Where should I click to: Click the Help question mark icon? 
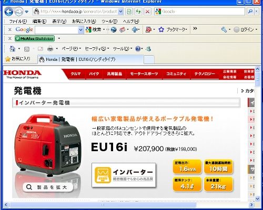138,48
